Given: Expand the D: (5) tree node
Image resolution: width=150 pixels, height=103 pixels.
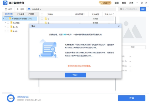Looking at the screenshot, I should [5, 27].
